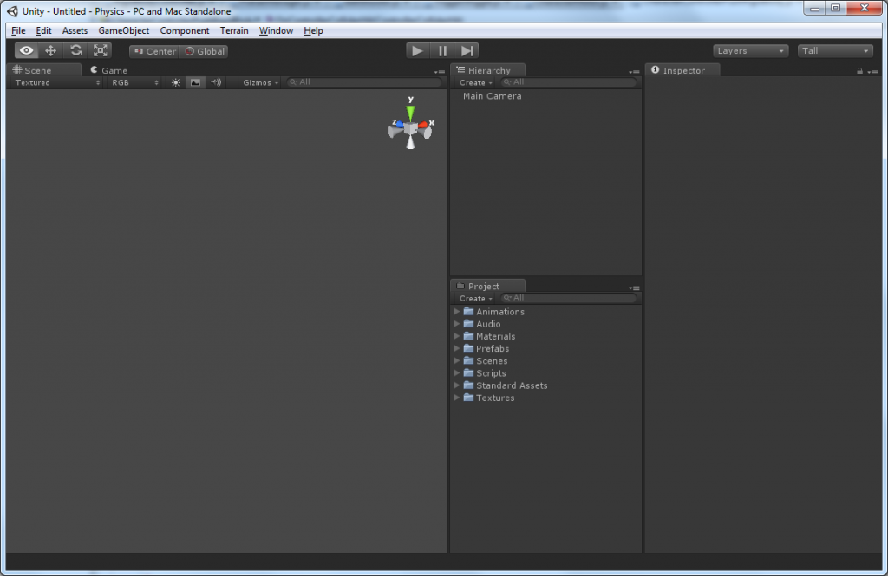Expand the Audio folder
This screenshot has width=888, height=576.
click(457, 324)
